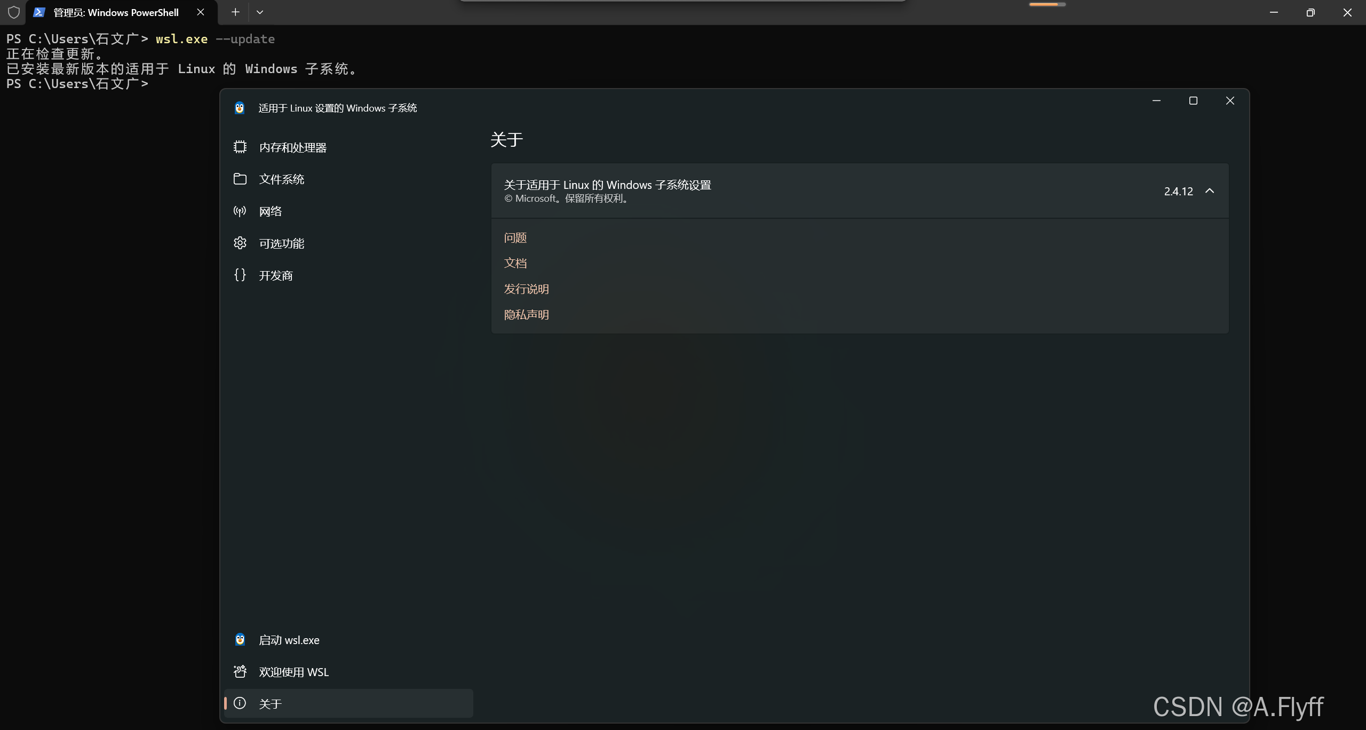Click the memory and processor chip icon
Viewport: 1366px width, 730px height.
pos(240,147)
